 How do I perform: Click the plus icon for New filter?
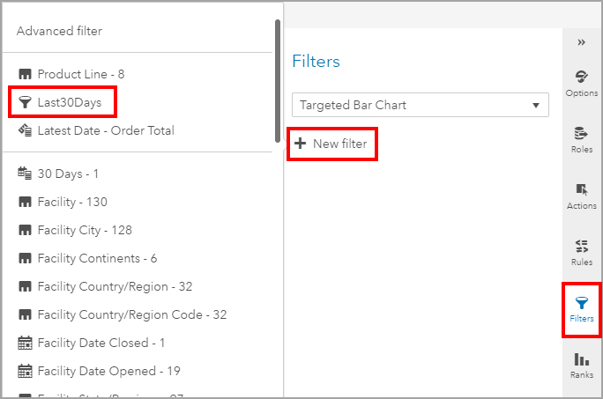pyautogui.click(x=300, y=144)
